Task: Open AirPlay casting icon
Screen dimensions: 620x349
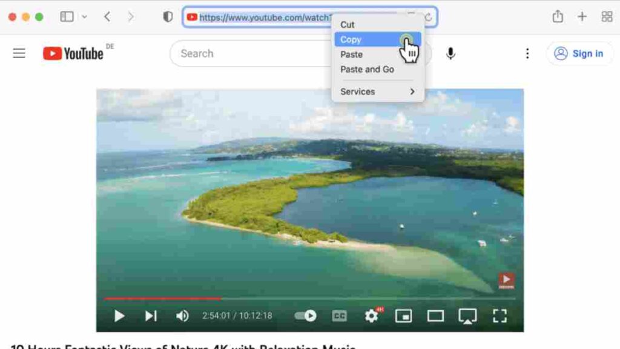Action: click(467, 316)
